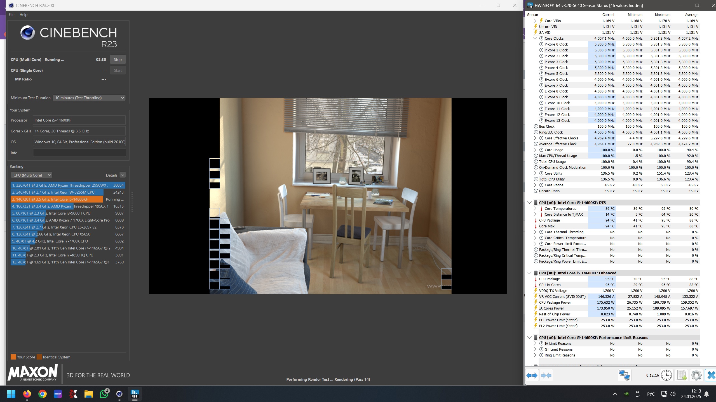
Task: Open CPU (Multi Core) ranking dropdown
Action: coord(32,175)
